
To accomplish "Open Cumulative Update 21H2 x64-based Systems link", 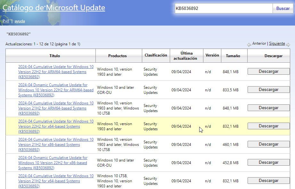I will point(56,181).
